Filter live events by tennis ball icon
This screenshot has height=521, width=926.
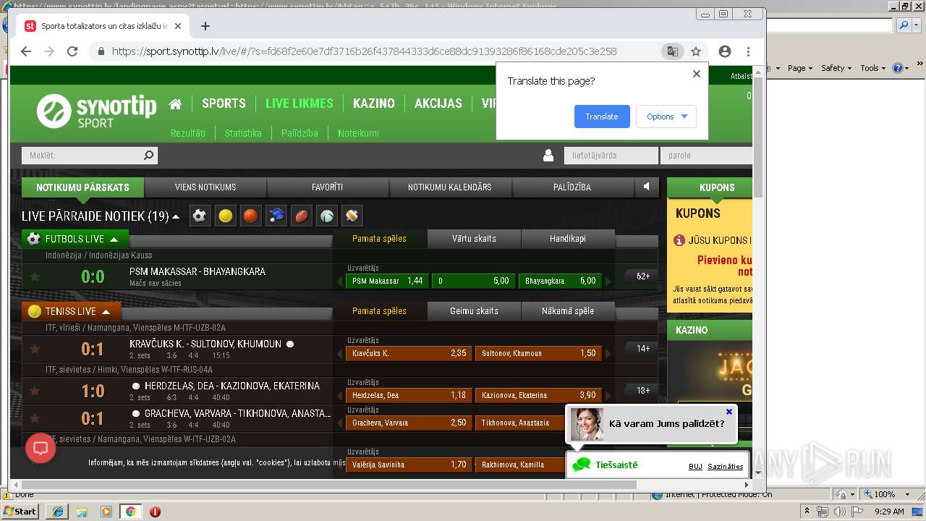click(226, 216)
